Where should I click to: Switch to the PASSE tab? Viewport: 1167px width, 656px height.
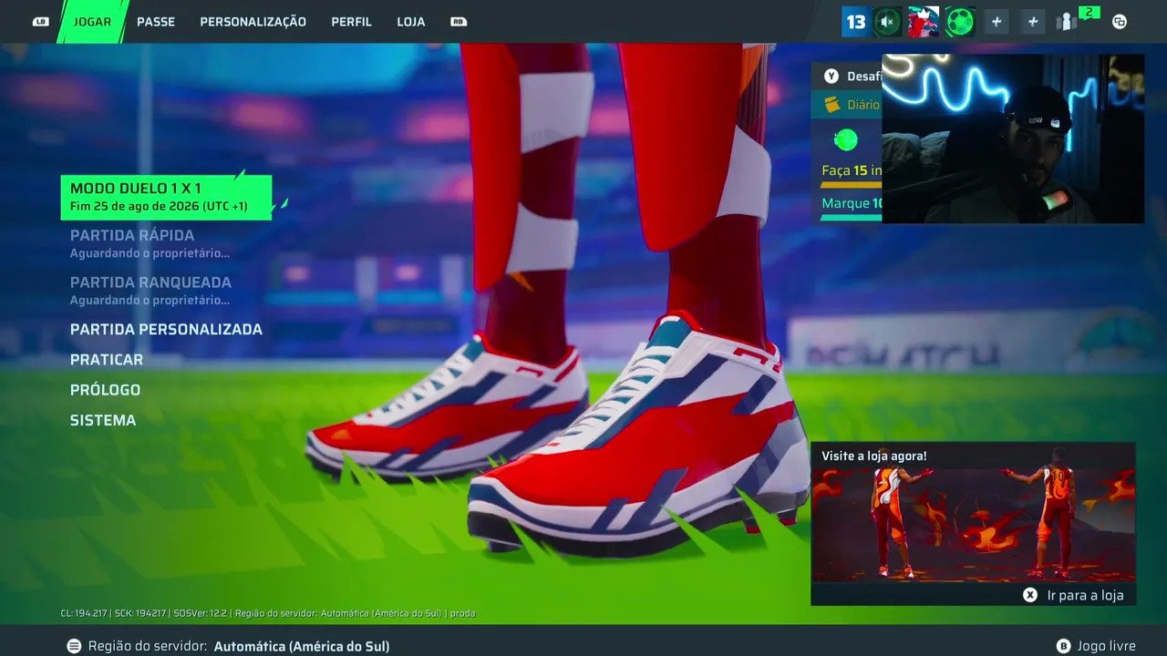(156, 22)
